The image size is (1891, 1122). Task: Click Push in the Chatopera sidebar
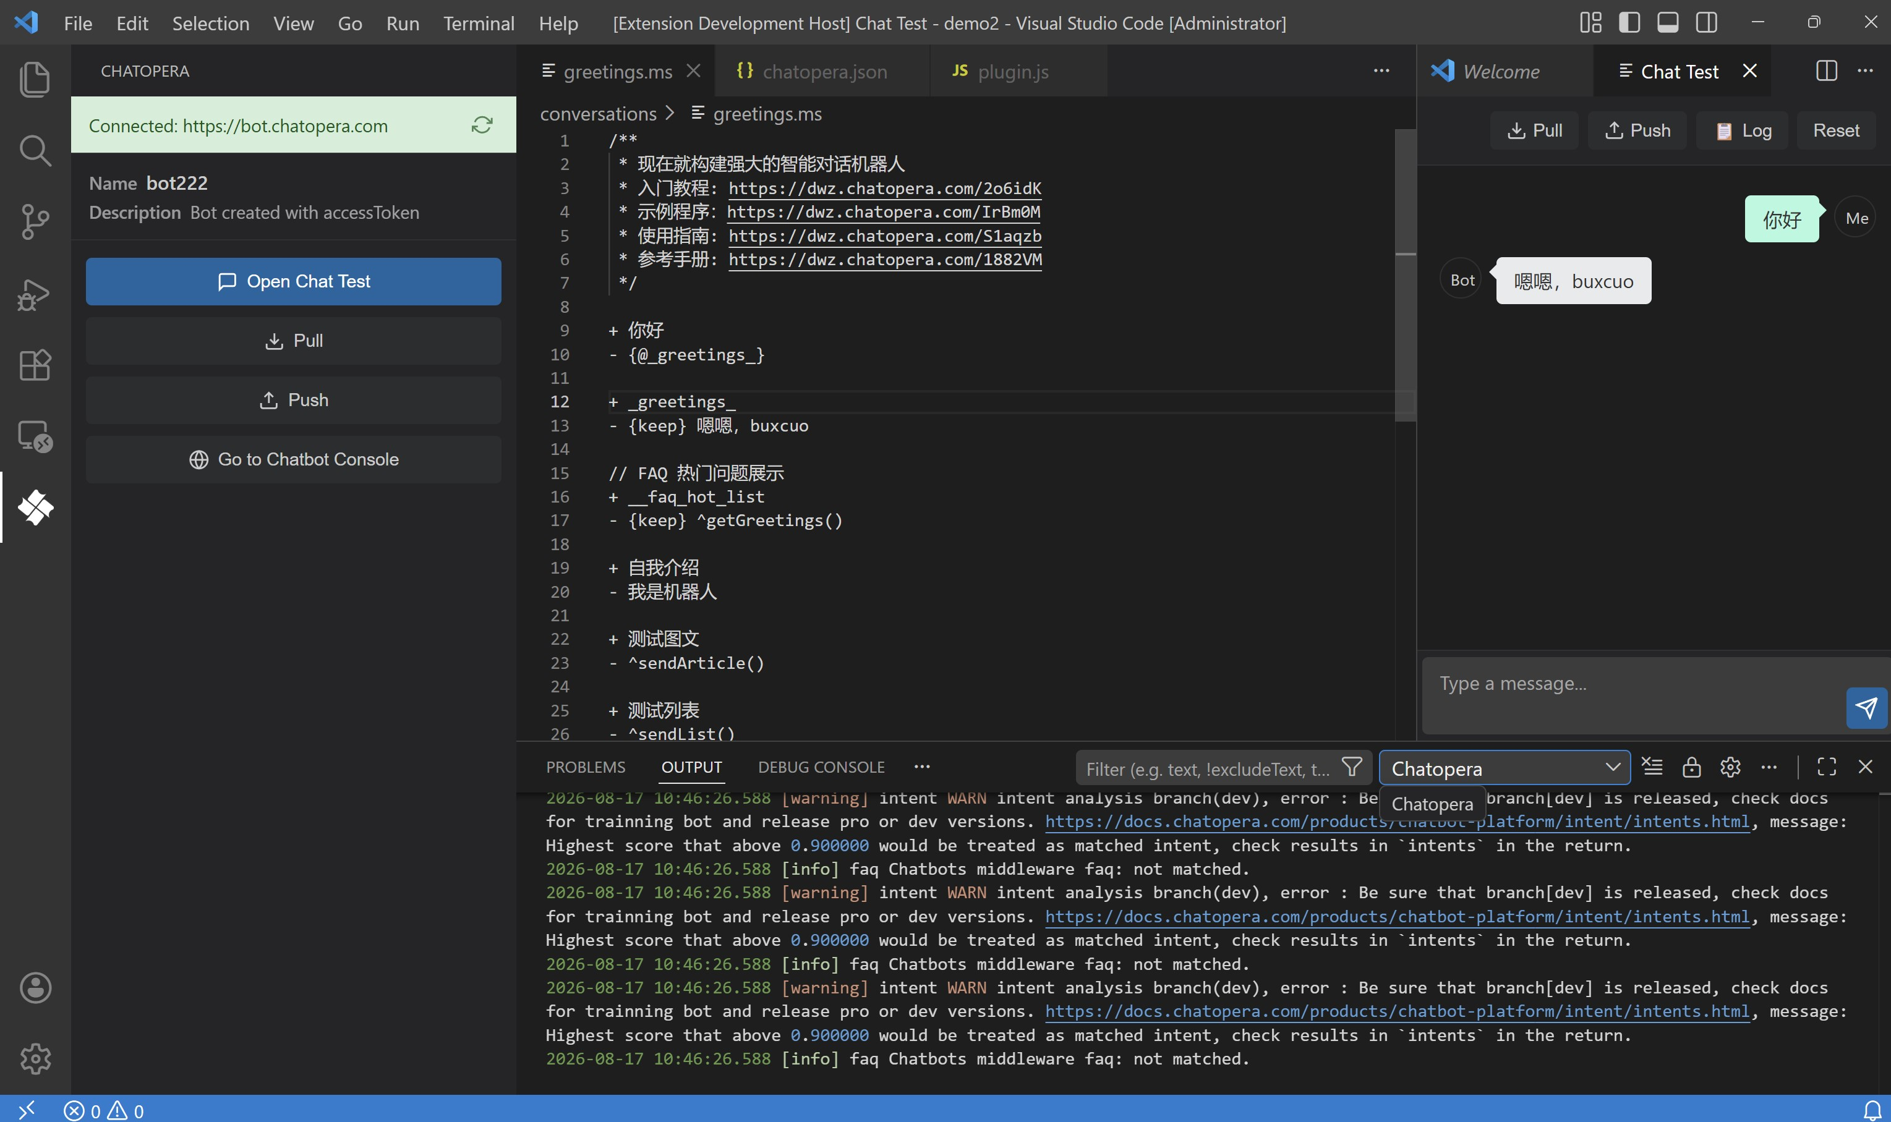[293, 400]
